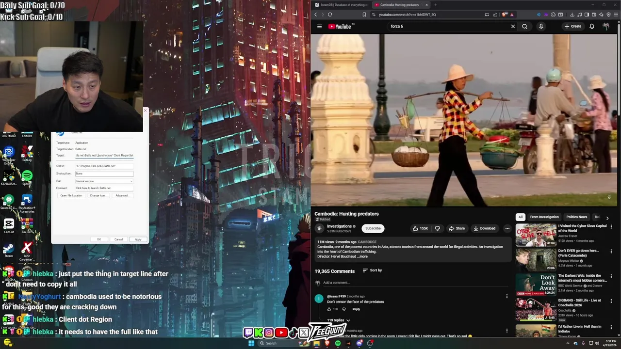Open 'I Visited the Cyber Slave Capital' thumbnail
This screenshot has width=621, height=349.
click(x=536, y=235)
